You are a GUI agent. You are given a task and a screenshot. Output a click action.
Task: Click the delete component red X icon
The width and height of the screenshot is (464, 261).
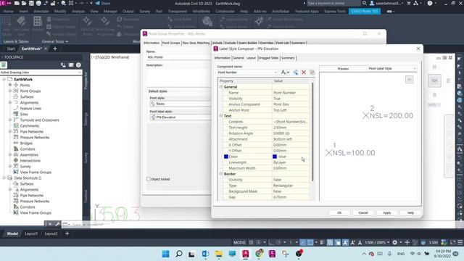(304, 72)
